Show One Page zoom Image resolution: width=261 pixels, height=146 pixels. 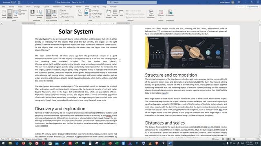click(x=94, y=11)
